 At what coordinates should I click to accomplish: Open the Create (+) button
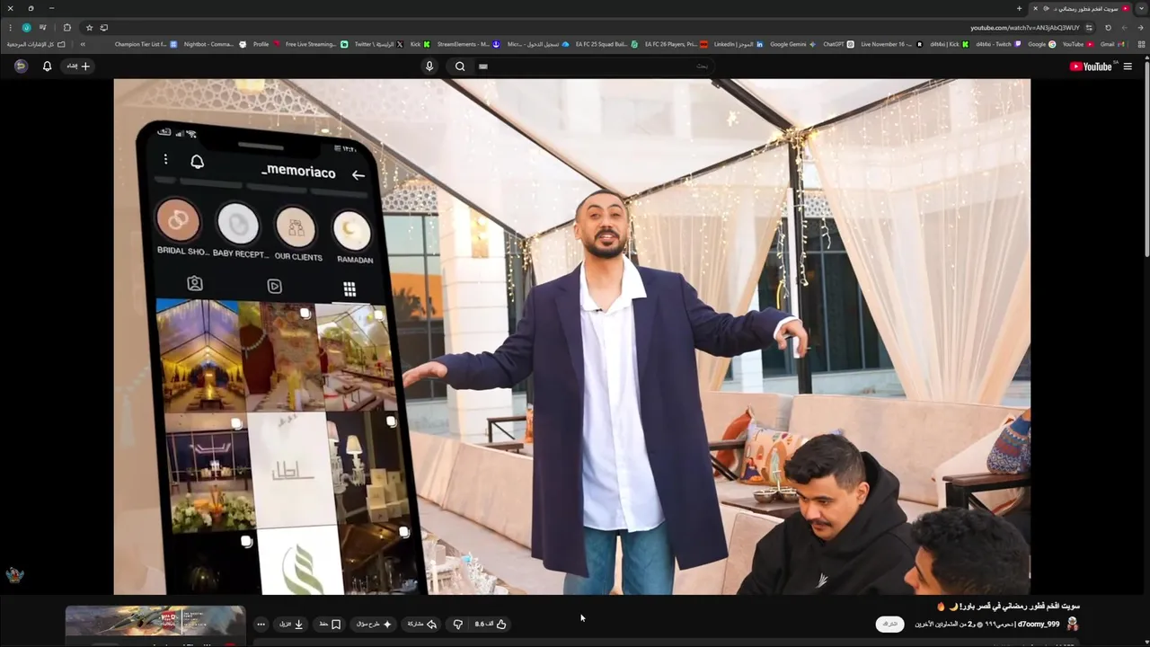(x=79, y=66)
